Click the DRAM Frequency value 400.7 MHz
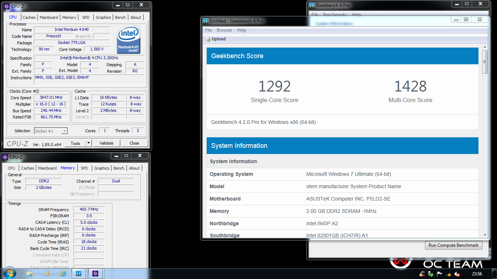This screenshot has width=497, height=279. point(89,209)
